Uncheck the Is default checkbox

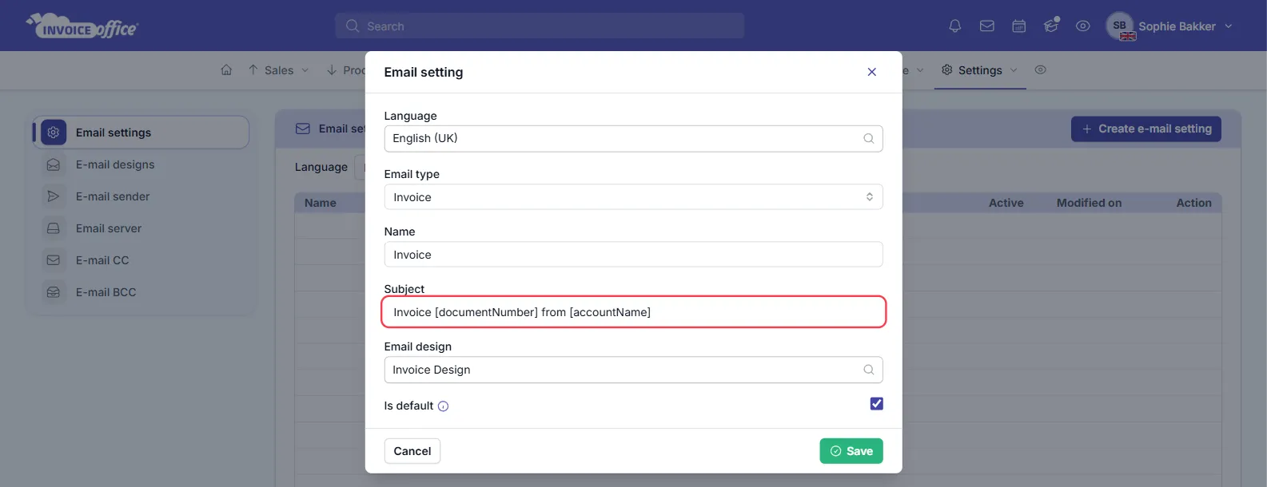876,404
